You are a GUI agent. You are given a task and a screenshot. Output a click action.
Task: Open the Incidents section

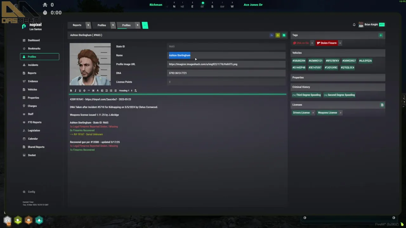(40, 65)
